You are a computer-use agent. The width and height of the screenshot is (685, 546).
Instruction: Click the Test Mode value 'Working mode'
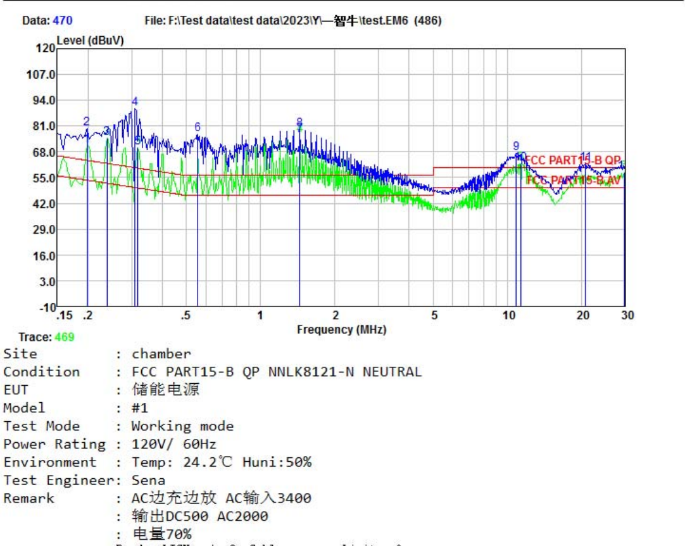coord(182,426)
